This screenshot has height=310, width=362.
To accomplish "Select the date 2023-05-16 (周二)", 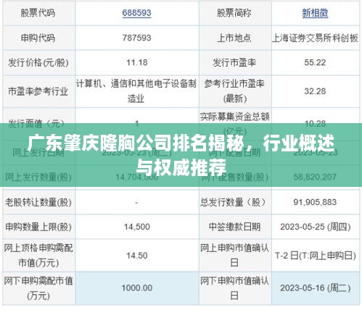I will (x=316, y=288).
